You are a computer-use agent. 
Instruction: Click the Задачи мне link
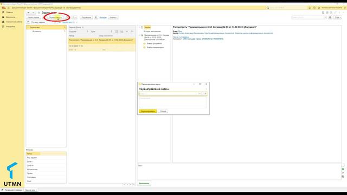click(x=68, y=22)
